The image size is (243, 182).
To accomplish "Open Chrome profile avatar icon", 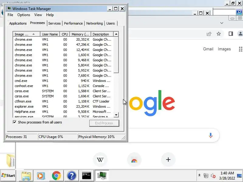I will click(240, 34).
